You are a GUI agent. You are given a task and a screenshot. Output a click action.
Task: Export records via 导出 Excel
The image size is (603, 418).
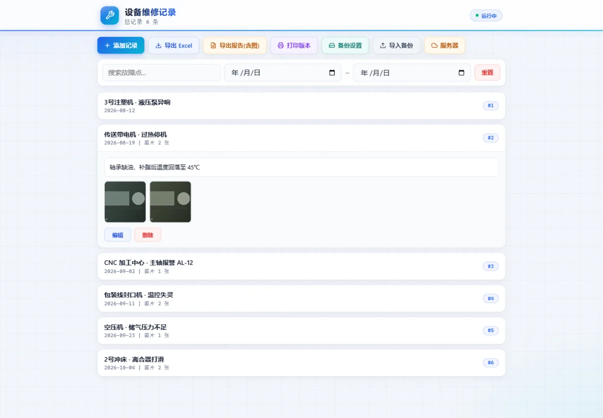tap(174, 46)
